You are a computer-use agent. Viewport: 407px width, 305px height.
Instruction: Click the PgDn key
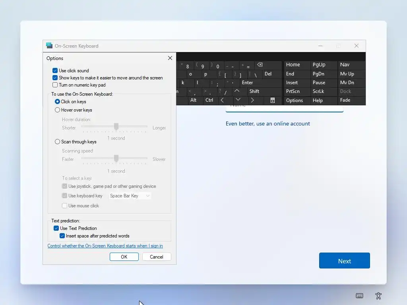coord(324,74)
